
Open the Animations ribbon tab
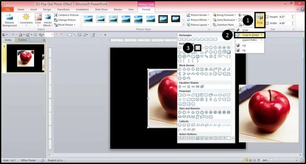click(82, 9)
